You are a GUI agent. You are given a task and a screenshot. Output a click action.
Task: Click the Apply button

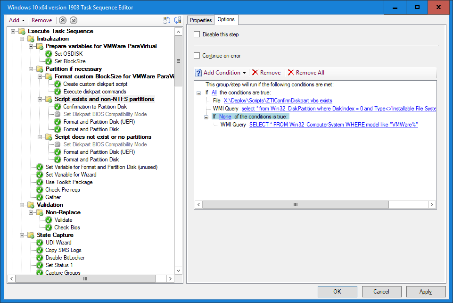pos(426,291)
